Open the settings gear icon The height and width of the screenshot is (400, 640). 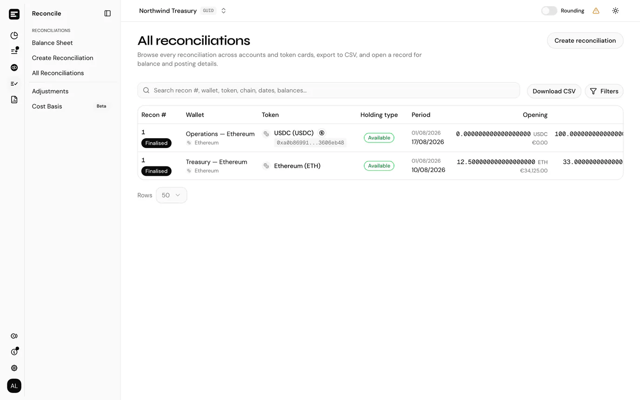(14, 368)
